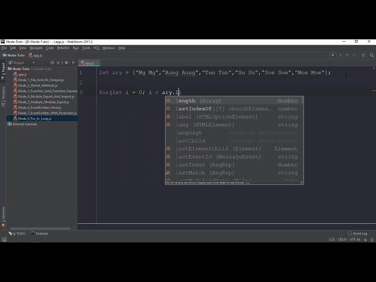Screen dimensions: 376x282
Task: Click the green Run arrow icon
Action: coord(342,55)
